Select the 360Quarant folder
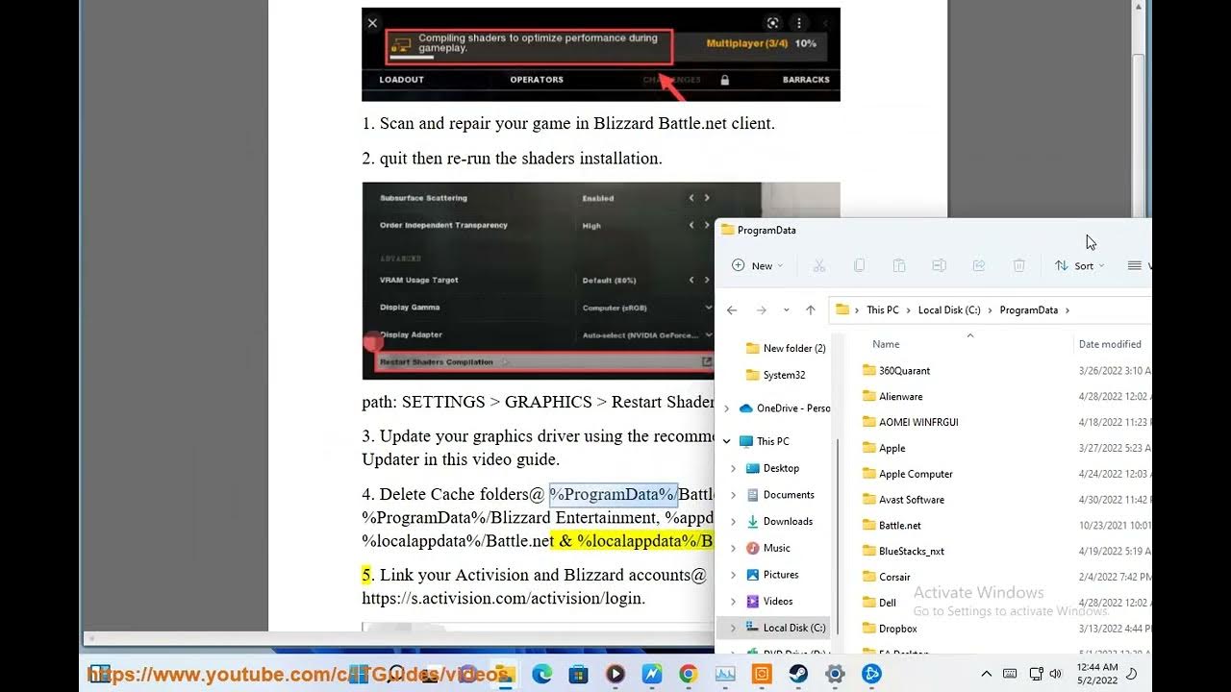Screen dimensions: 1231x692 (896, 370)
